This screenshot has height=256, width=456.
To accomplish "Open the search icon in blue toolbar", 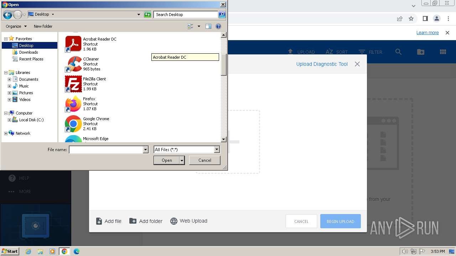I will pyautogui.click(x=398, y=52).
